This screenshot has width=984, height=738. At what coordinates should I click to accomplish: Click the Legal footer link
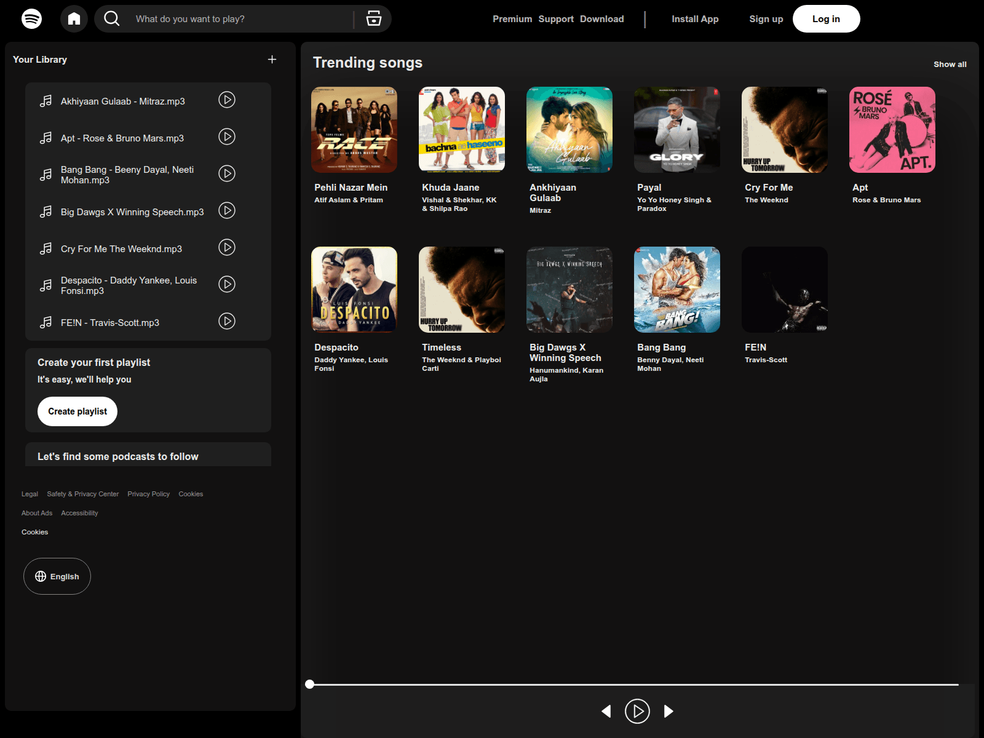pos(30,494)
